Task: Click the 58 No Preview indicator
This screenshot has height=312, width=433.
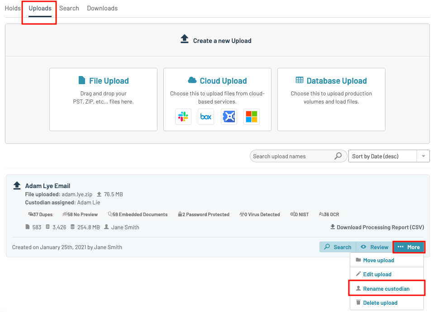Action: (x=80, y=214)
